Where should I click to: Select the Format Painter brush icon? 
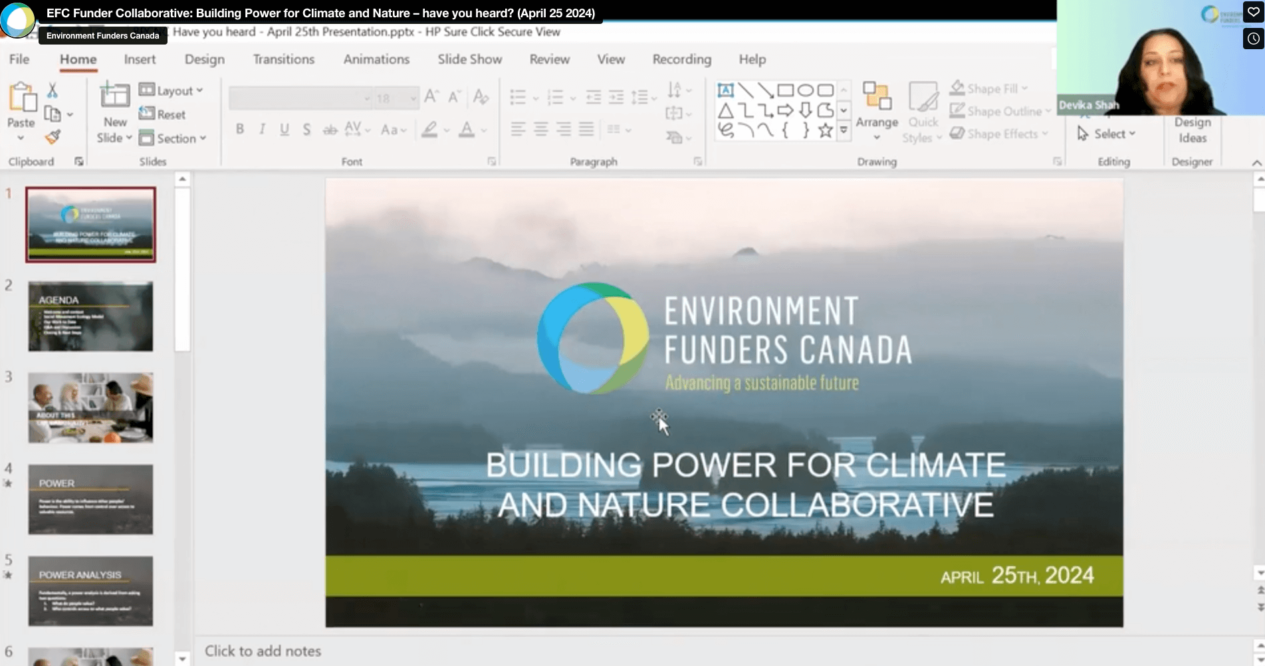tap(53, 137)
